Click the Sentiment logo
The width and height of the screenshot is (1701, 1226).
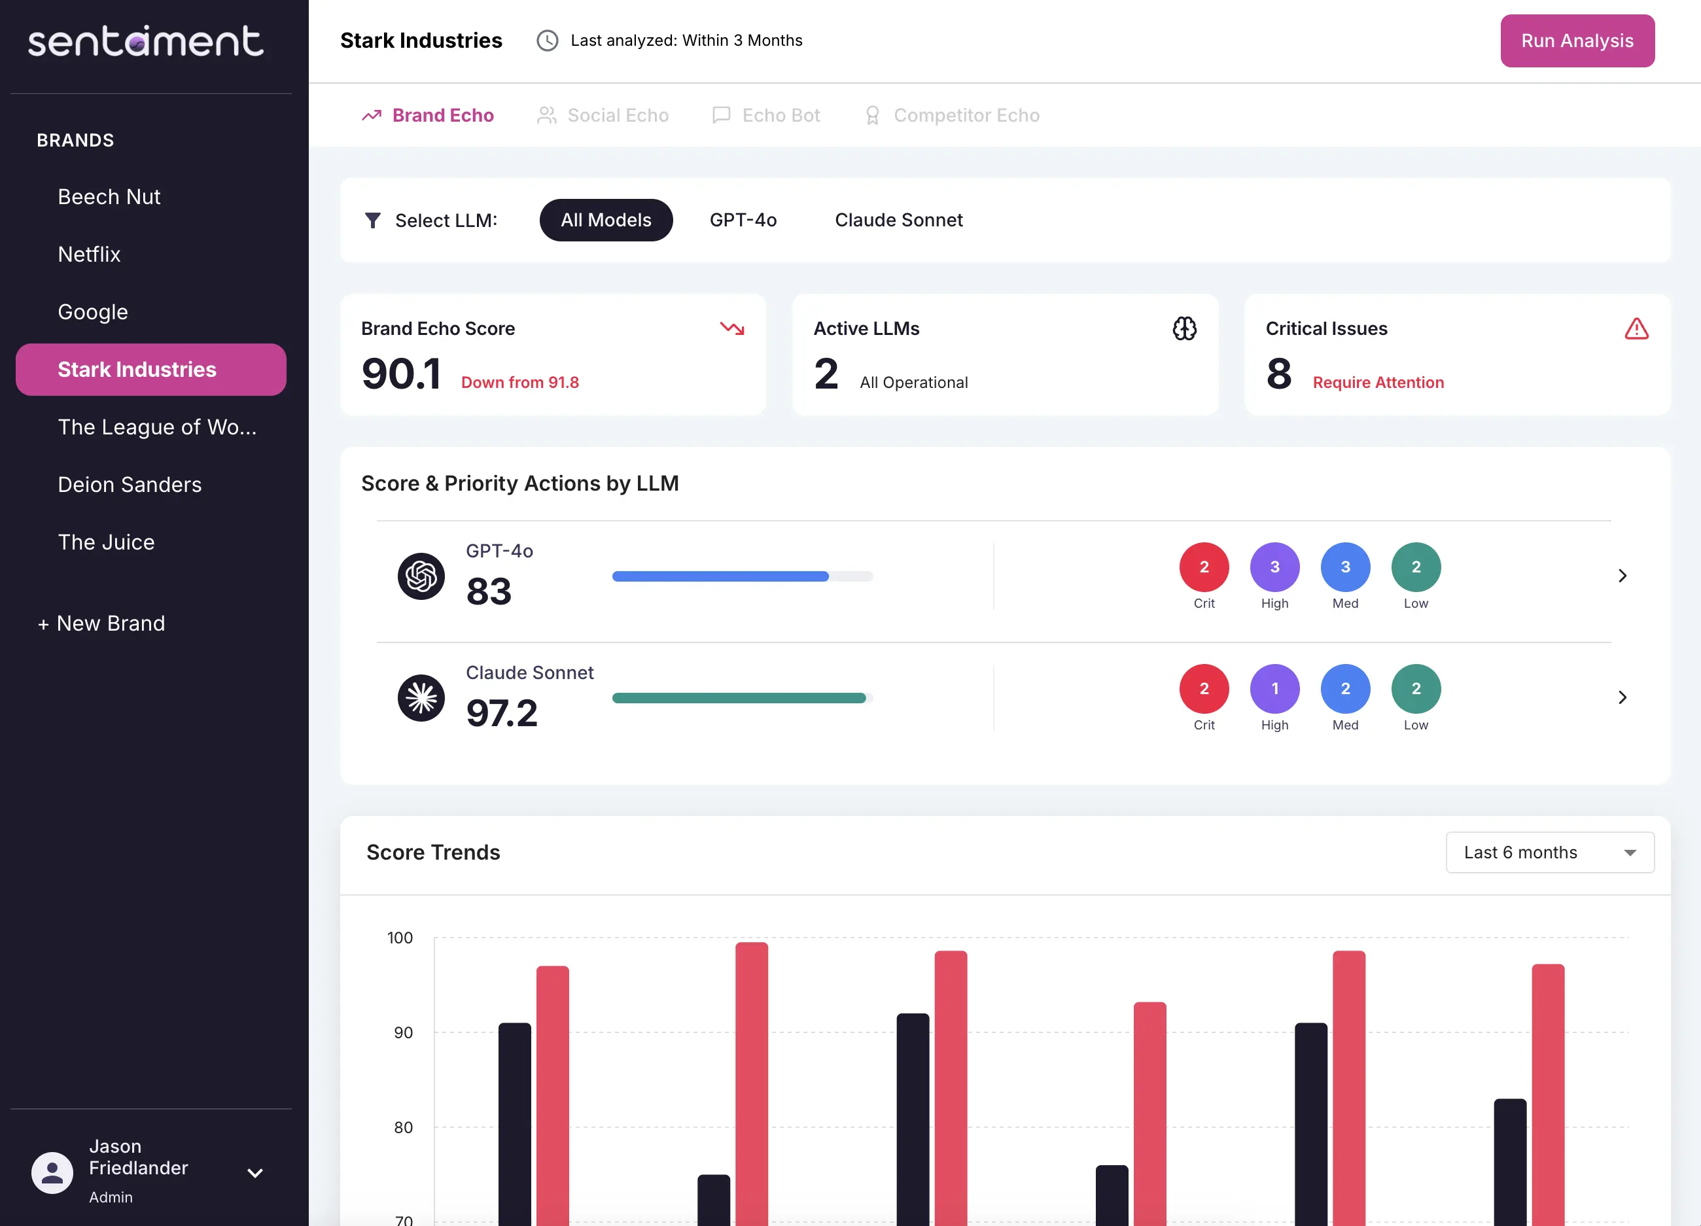pyautogui.click(x=145, y=41)
